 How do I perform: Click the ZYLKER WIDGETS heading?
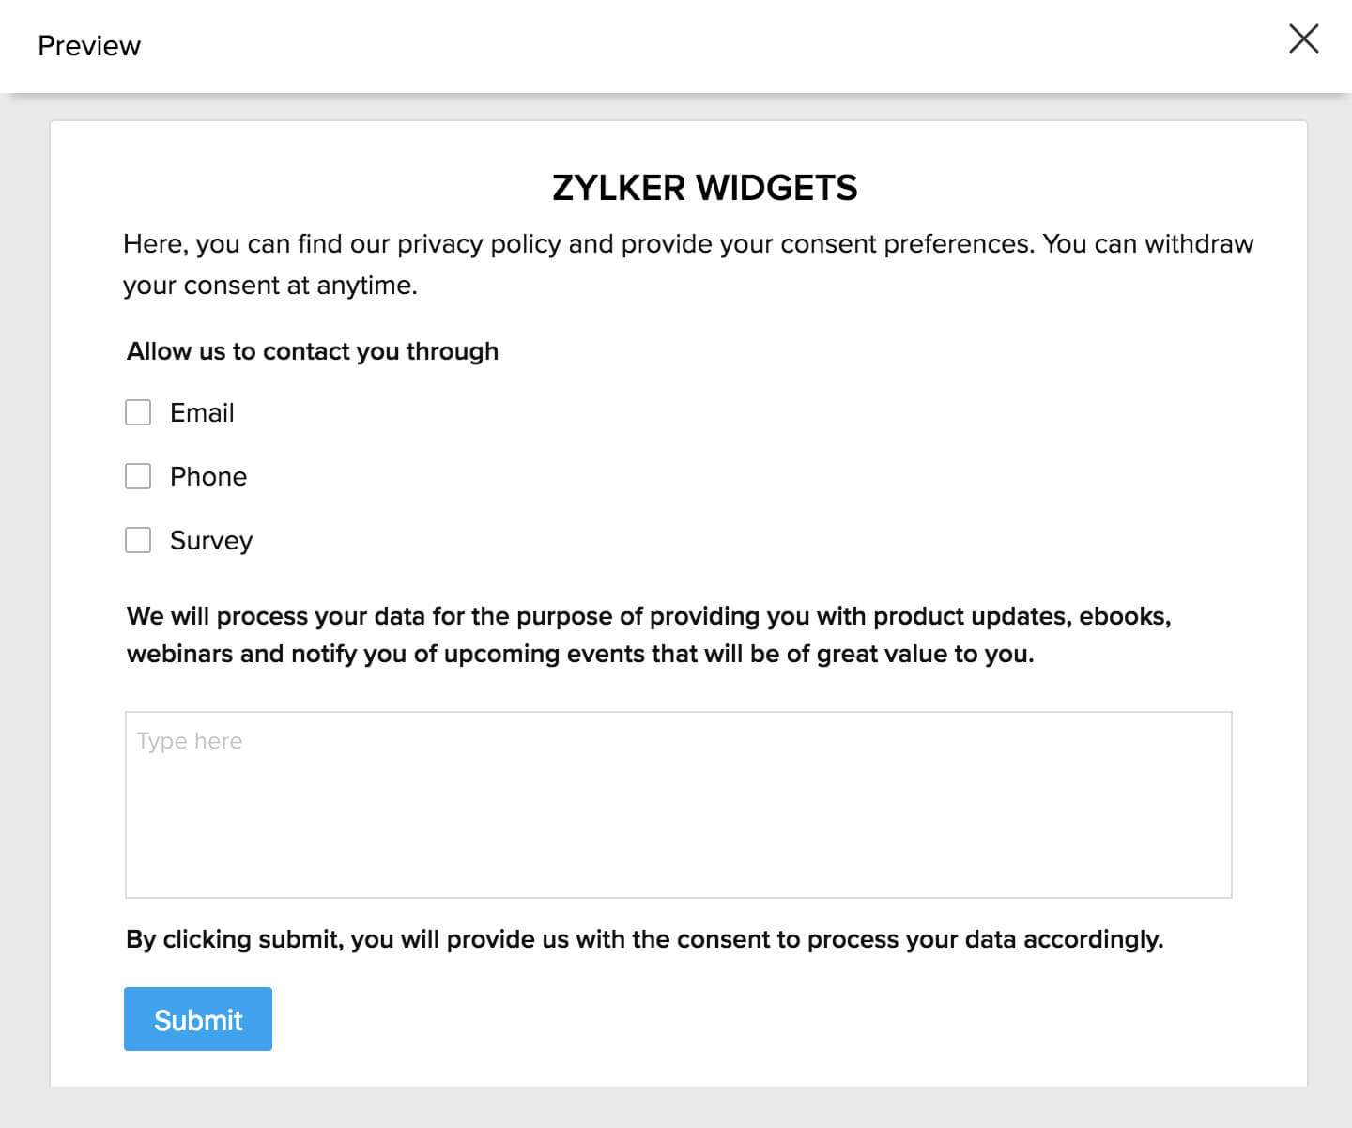(x=704, y=188)
